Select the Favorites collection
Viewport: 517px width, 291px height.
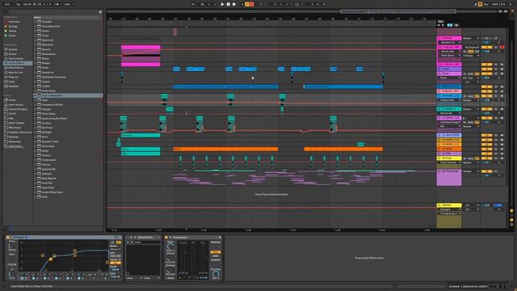click(14, 22)
